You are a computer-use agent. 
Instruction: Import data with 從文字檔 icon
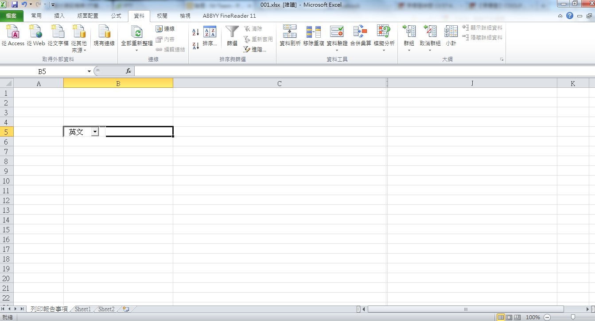tap(58, 35)
